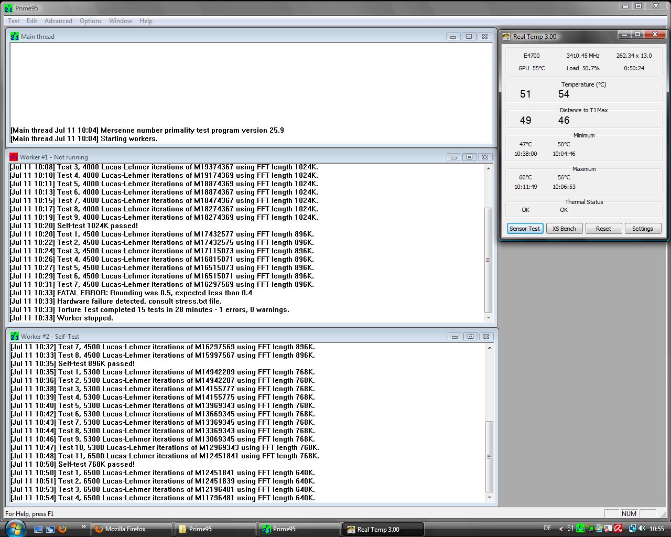The height and width of the screenshot is (537, 671).
Task: Switch to Mozilla Firefox taskbar button
Action: click(x=132, y=529)
